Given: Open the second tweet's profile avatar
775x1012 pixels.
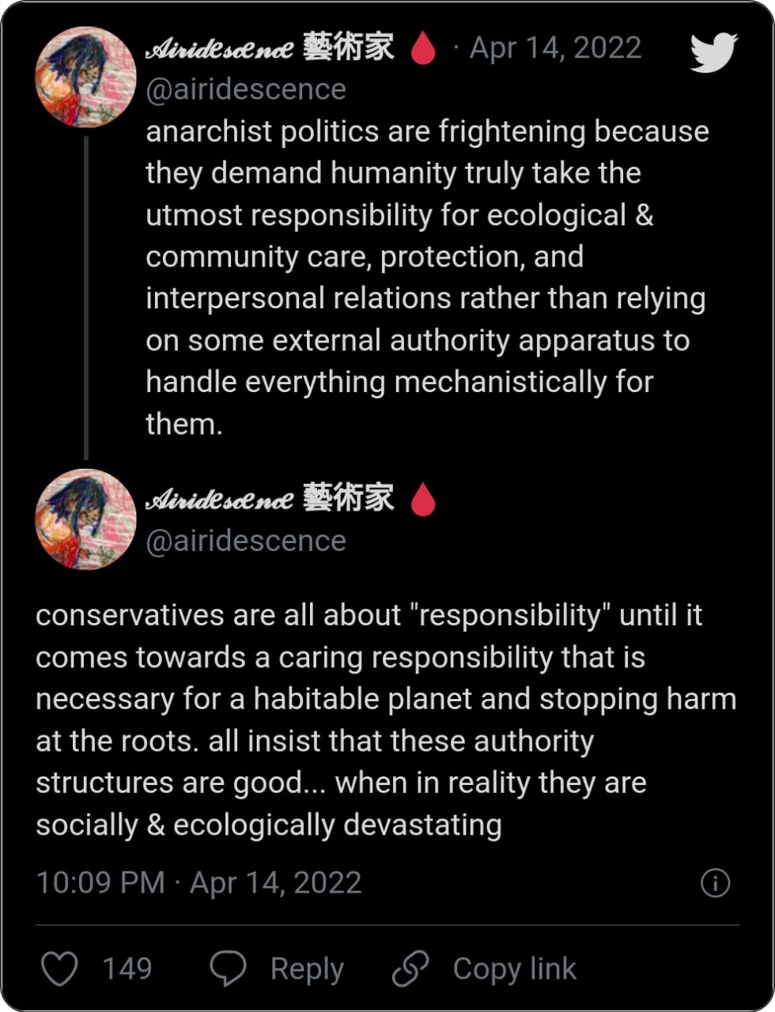Looking at the screenshot, I should tap(85, 519).
